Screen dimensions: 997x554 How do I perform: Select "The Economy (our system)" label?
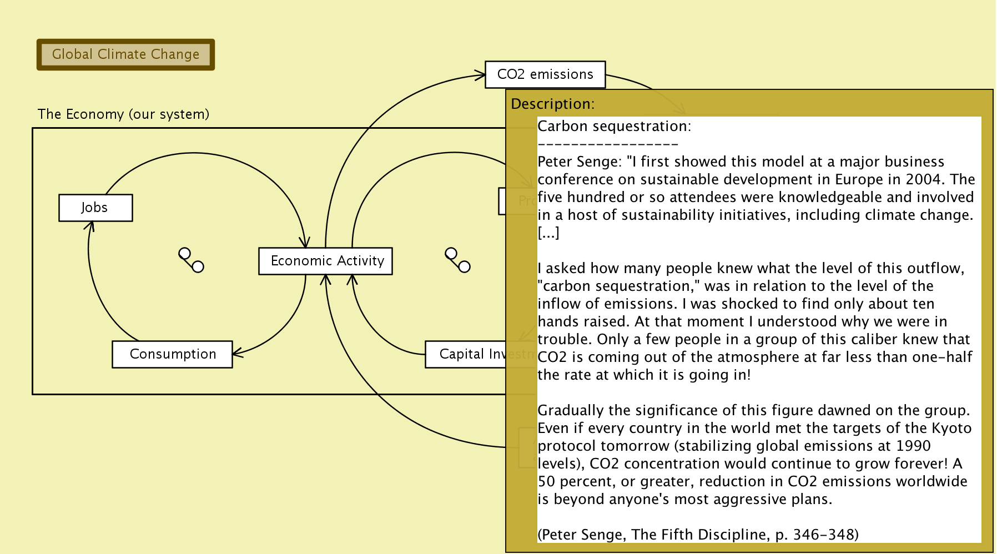(123, 114)
